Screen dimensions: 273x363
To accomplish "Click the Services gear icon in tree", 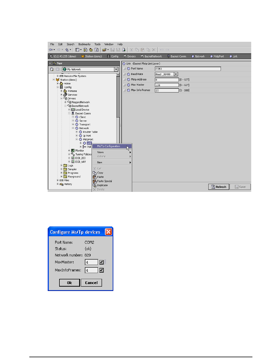I will point(65,95).
